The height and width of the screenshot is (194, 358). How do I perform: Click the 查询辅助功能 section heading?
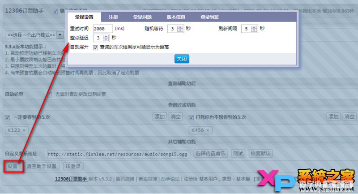click(x=182, y=84)
